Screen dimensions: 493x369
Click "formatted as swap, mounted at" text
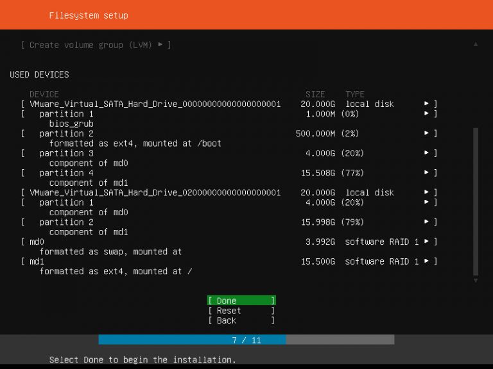click(x=110, y=252)
